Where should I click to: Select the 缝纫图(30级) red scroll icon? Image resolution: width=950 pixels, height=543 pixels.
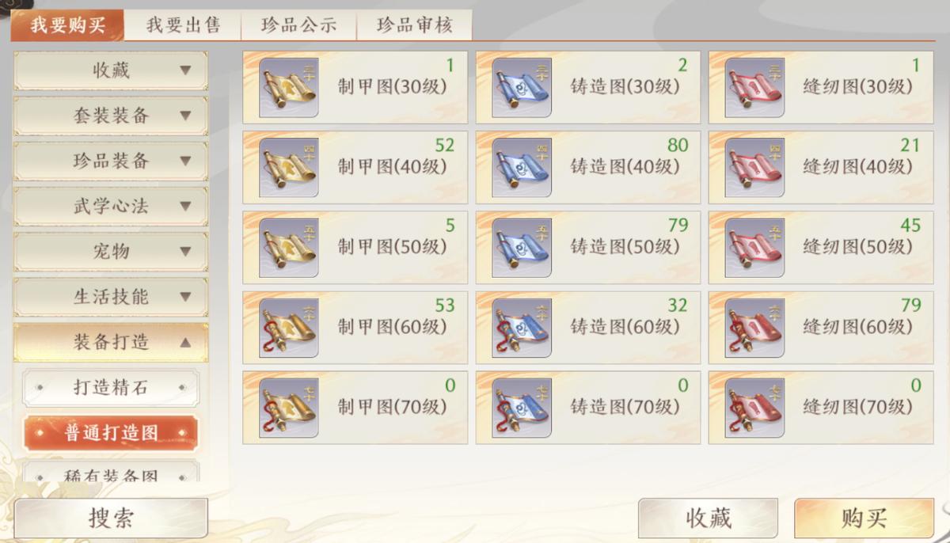754,88
